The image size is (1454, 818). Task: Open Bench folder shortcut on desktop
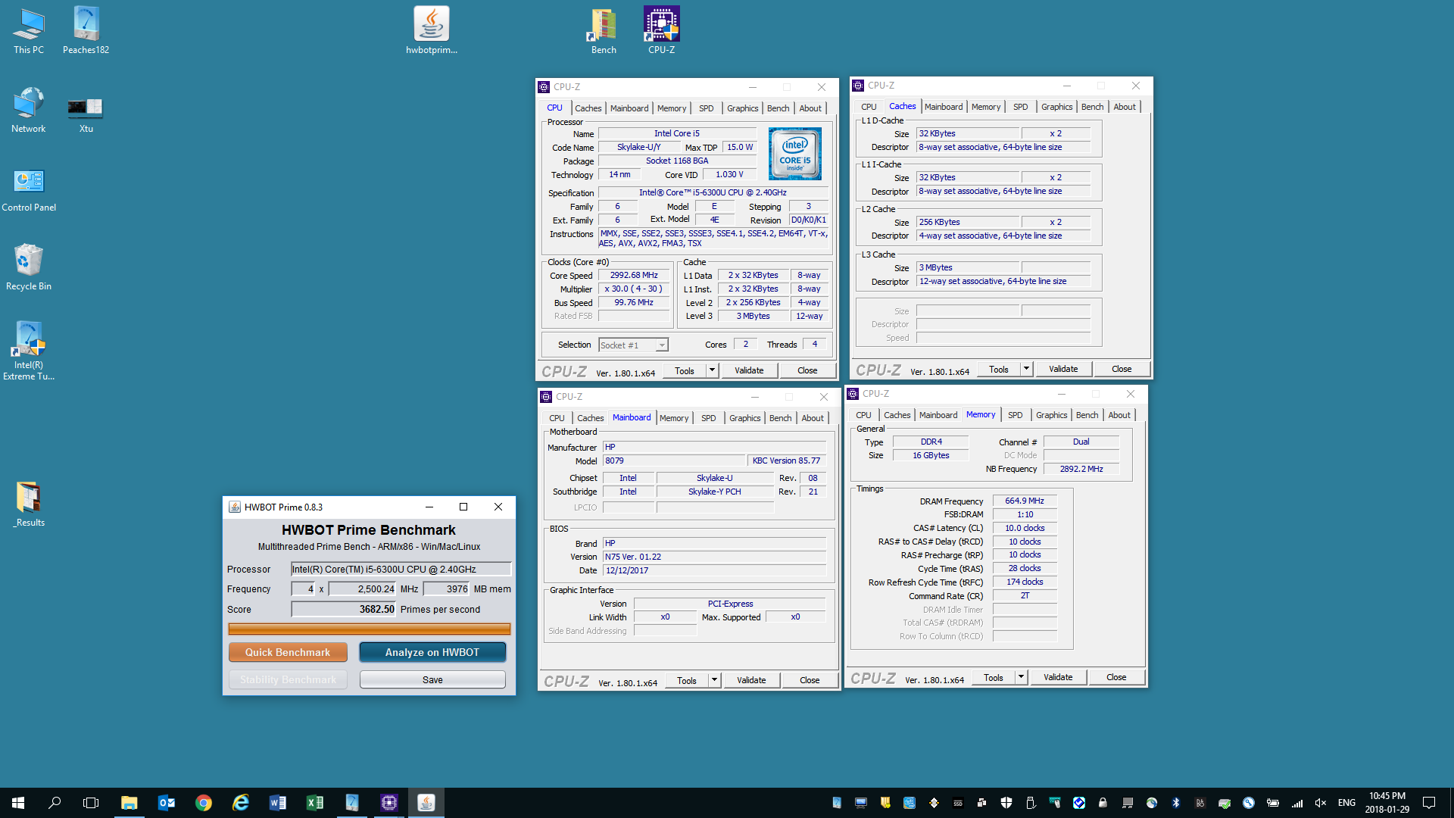[604, 32]
